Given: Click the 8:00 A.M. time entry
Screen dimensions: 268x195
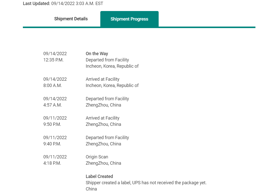Looking at the screenshot, I should click(53, 85).
